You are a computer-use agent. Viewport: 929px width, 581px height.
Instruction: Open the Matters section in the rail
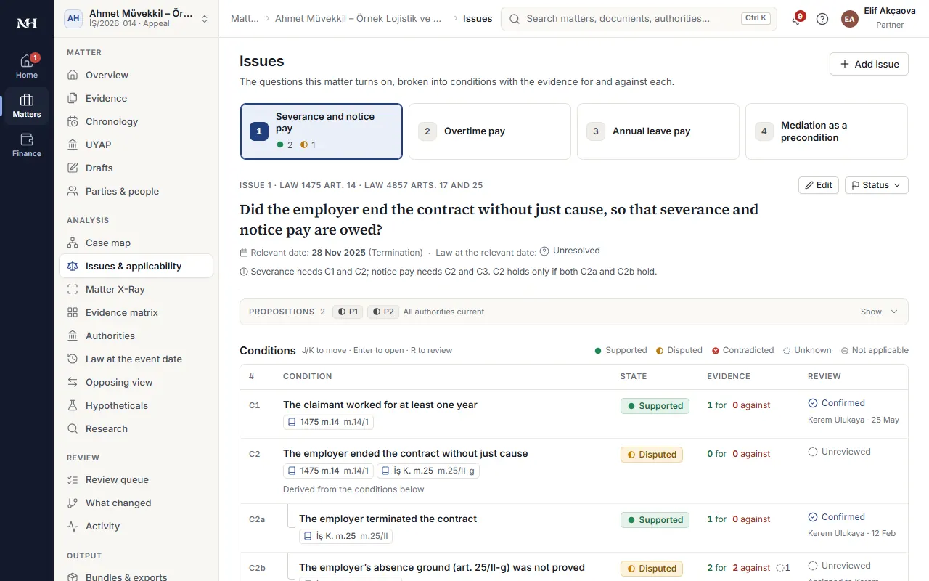(27, 106)
